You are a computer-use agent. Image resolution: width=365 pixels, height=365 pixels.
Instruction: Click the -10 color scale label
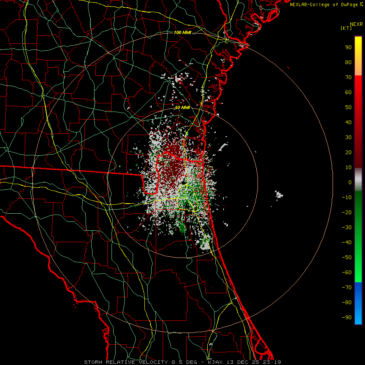click(347, 198)
